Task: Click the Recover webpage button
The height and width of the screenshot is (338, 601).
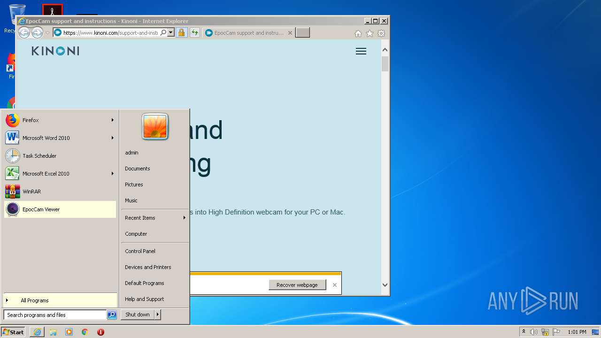Action: tap(297, 285)
